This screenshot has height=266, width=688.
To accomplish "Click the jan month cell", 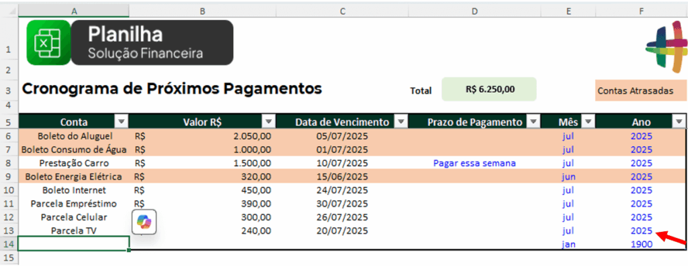I will tap(568, 244).
